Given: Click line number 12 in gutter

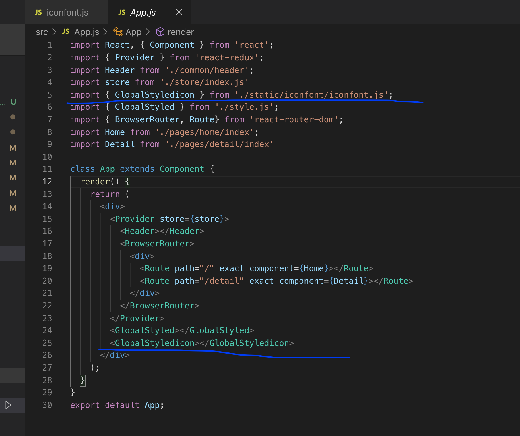Looking at the screenshot, I should [47, 182].
